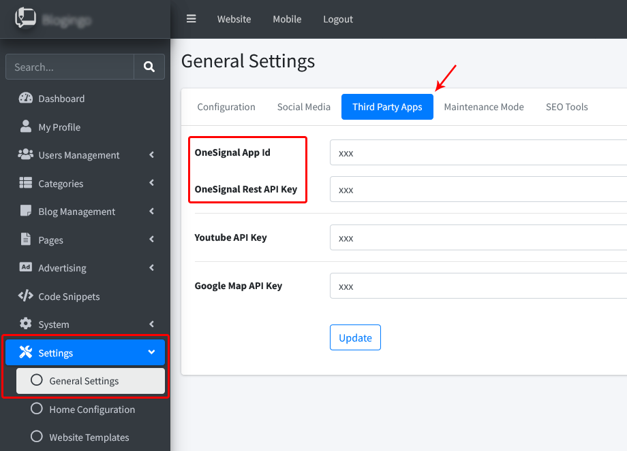Open the Maintenance Mode tab
627x451 pixels.
click(x=483, y=107)
